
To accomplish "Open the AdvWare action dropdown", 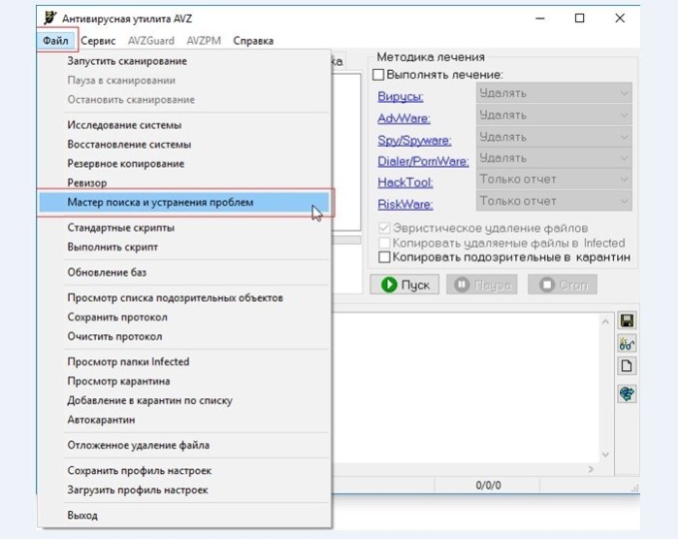I will click(554, 116).
